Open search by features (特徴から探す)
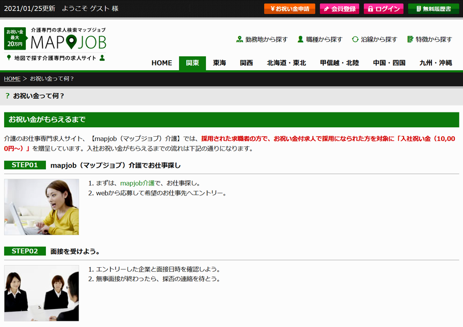463x327 pixels. point(429,39)
